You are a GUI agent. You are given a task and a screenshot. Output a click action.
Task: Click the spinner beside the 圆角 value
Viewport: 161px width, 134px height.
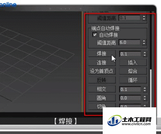[145, 98]
